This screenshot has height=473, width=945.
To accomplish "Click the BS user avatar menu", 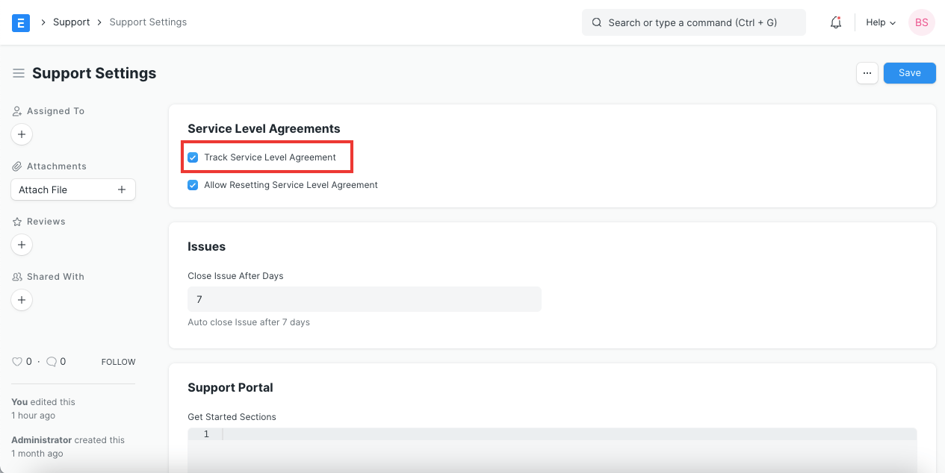I will coord(921,22).
